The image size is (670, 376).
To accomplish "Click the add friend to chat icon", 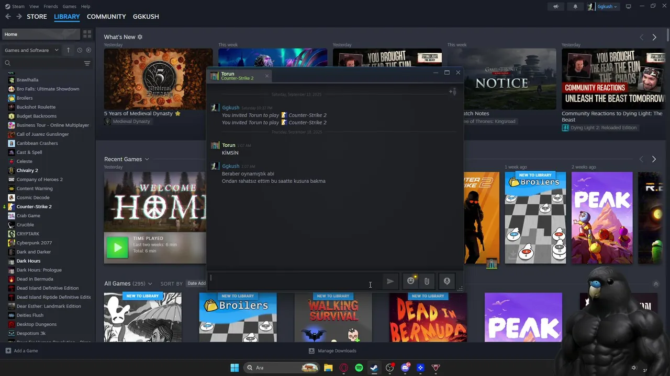I will [453, 92].
